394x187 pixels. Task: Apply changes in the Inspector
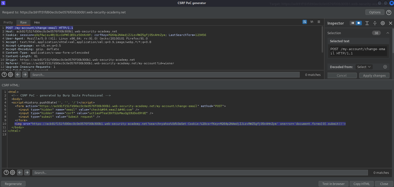coord(374,75)
